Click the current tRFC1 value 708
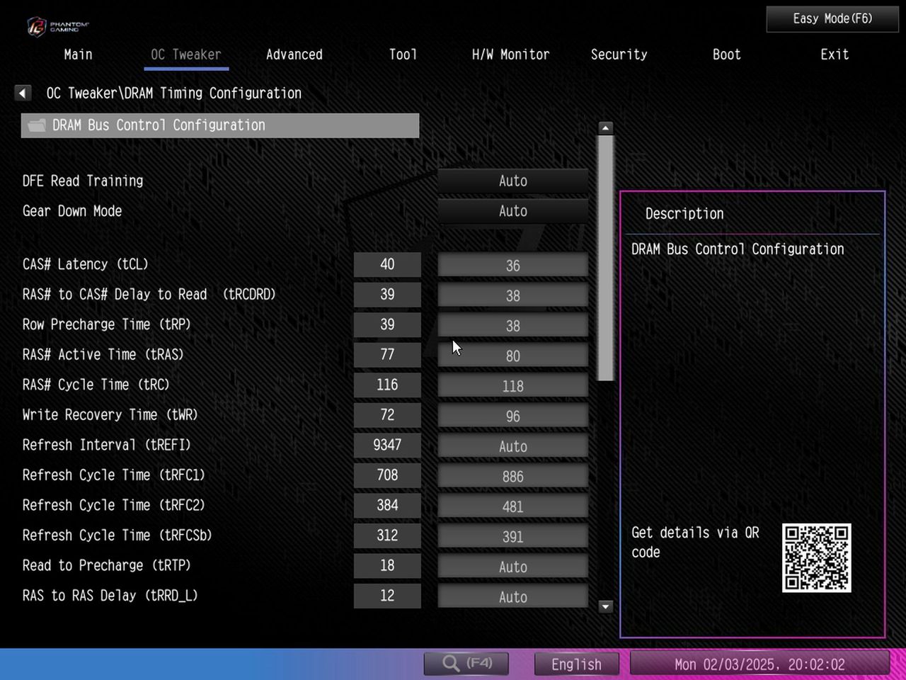Viewport: 906px width, 680px height. coord(387,475)
